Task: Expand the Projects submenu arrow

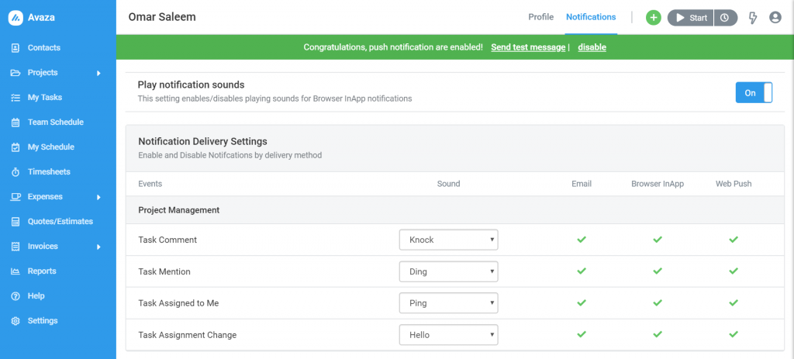Action: click(98, 73)
